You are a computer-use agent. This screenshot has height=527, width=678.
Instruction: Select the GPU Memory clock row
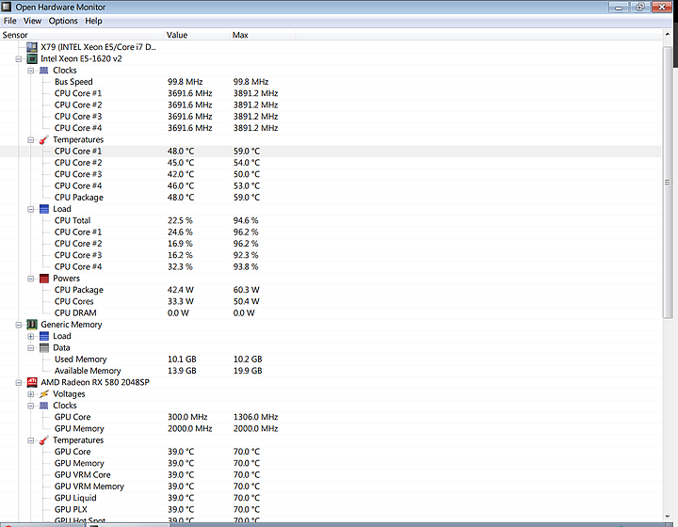click(331, 429)
